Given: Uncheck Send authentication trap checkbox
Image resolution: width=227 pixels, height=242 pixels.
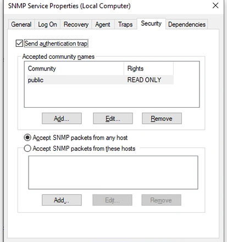Looking at the screenshot, I should click(19, 43).
